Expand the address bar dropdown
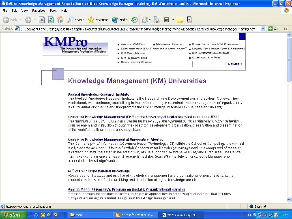Screen dimensions: 292x219 [x=263, y=29]
